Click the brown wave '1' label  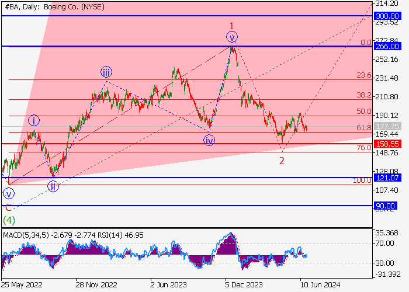(231, 26)
